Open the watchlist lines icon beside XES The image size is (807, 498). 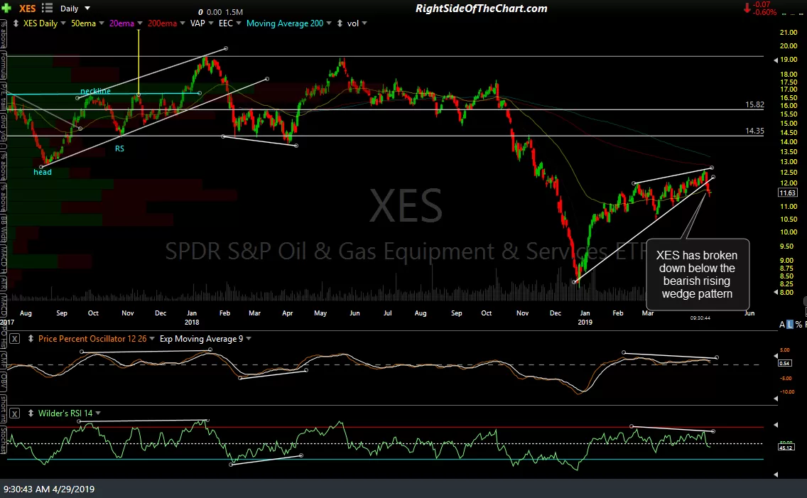(47, 8)
